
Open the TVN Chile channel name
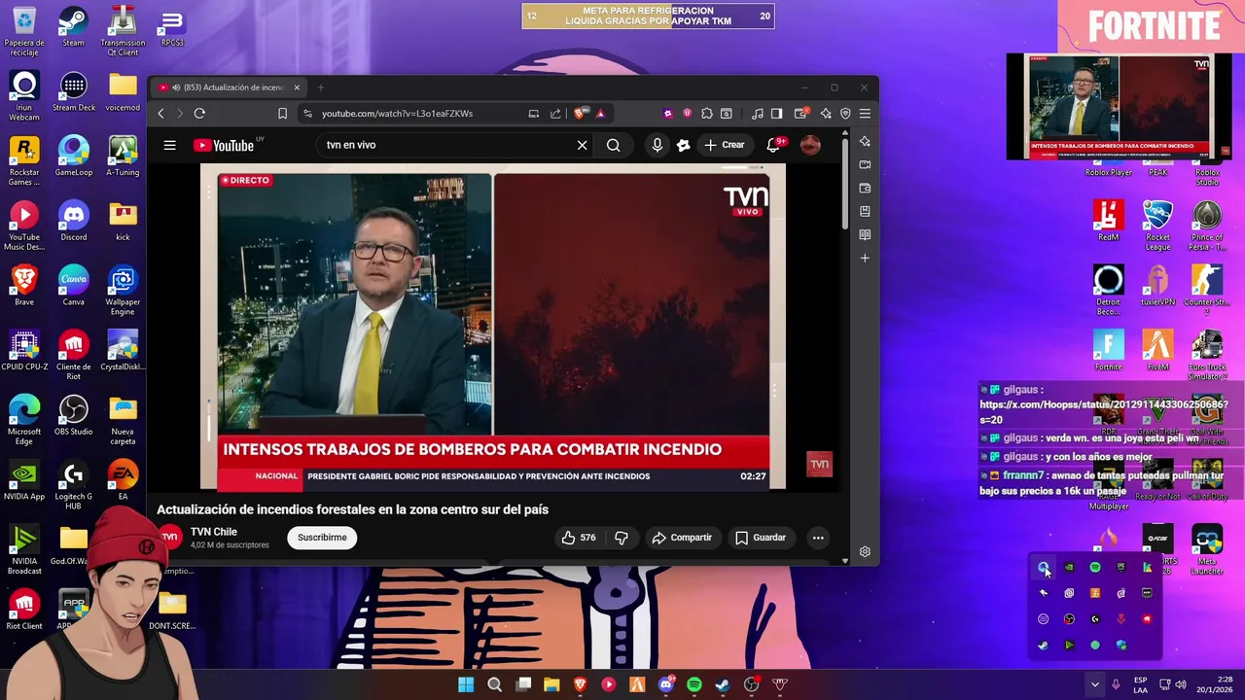point(214,532)
